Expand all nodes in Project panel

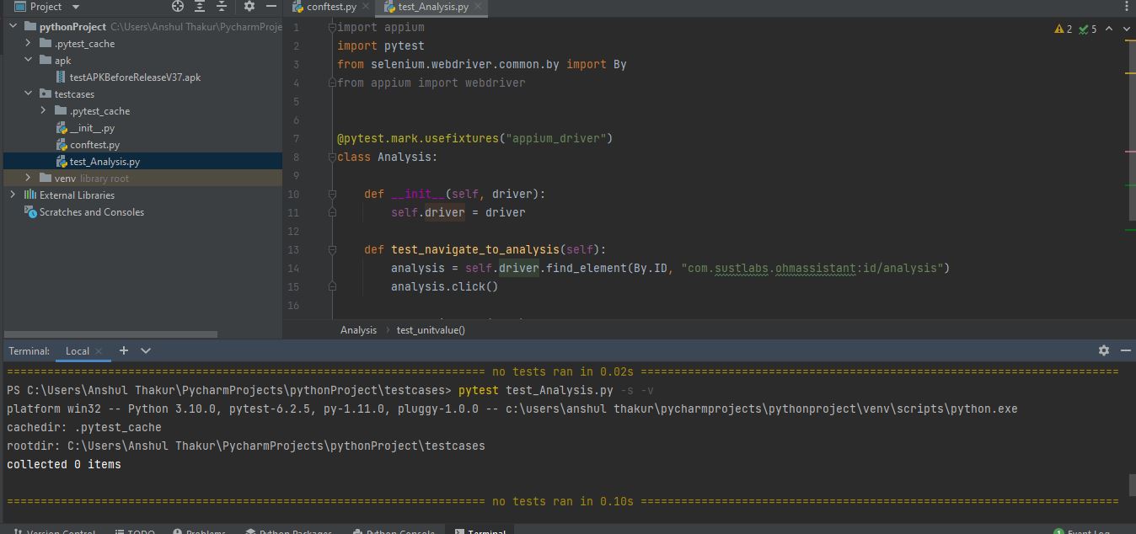(200, 6)
